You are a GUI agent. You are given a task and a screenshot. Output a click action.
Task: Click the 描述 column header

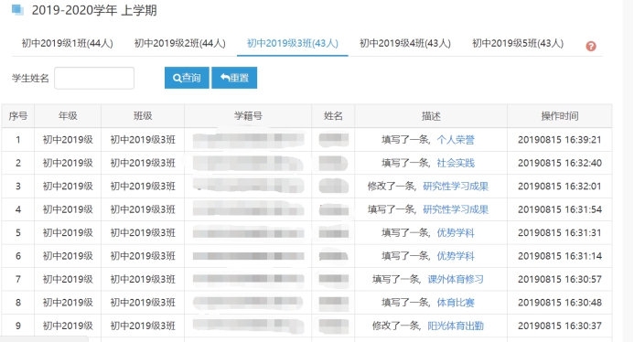pos(431,116)
